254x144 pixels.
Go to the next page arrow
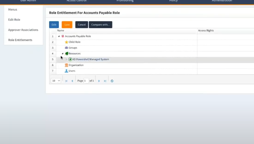(99, 81)
